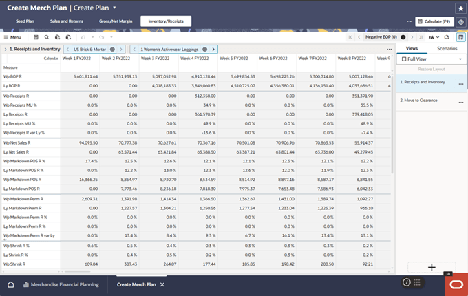Go to next location after US Brick & Mortar
Image resolution: width=468 pixels, height=296 pixels.
click(x=121, y=50)
